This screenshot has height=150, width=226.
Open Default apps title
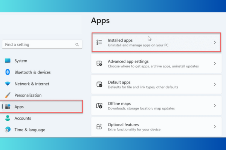[x=119, y=82]
